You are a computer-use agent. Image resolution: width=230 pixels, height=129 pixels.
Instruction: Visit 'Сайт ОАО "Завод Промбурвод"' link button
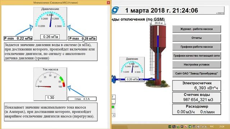(x=197, y=73)
